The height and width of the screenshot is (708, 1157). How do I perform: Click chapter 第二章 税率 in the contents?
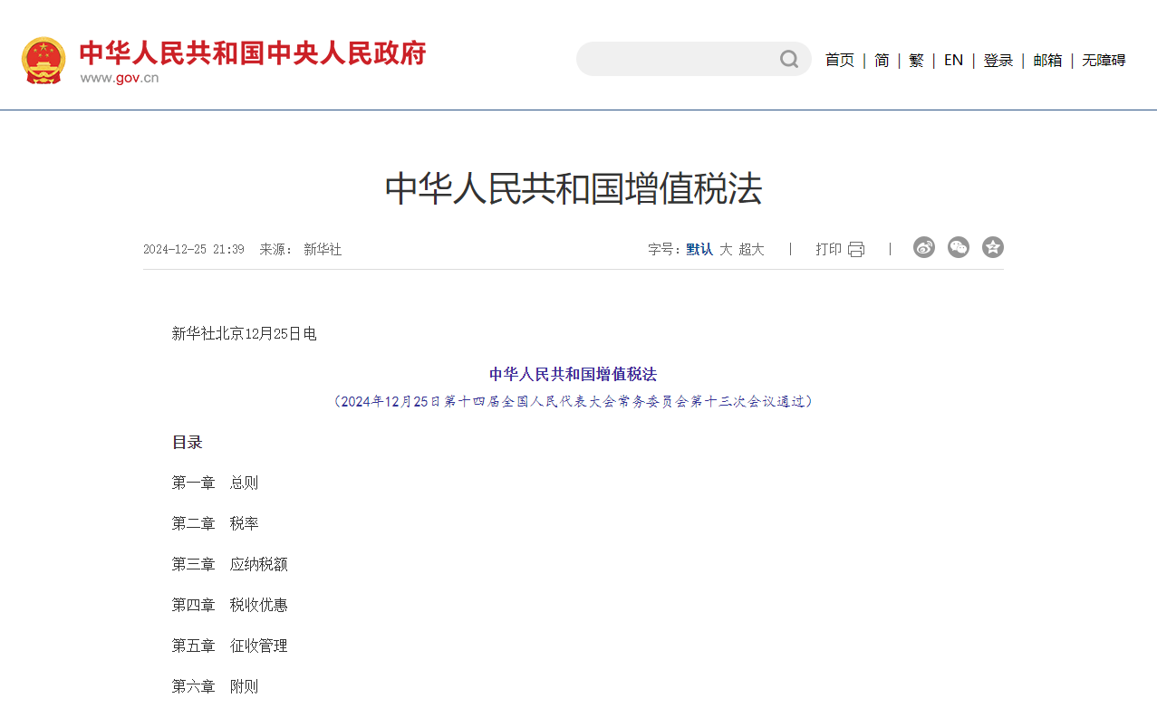(214, 522)
